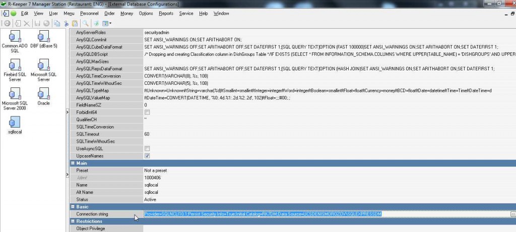Collapse the Restrictions property section
This screenshot has width=516, height=232.
point(73,221)
